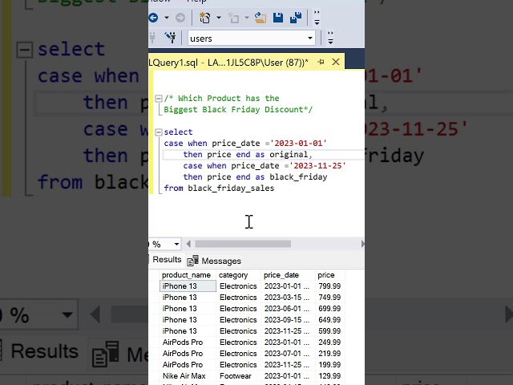This screenshot has width=513, height=385.
Task: Click the Save All icon
Action: 296,18
